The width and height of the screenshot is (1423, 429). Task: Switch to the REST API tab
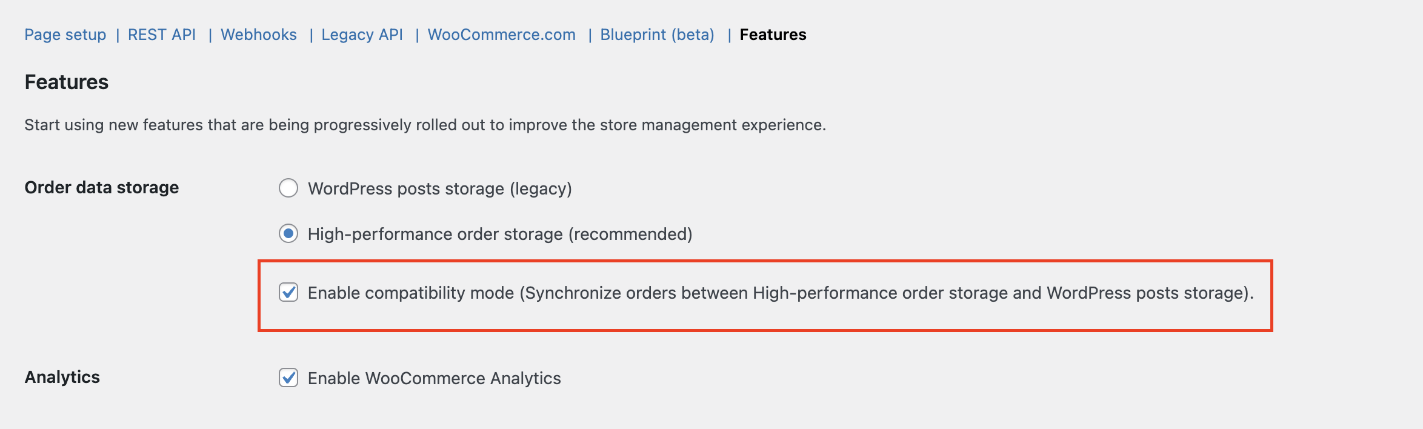tap(161, 35)
